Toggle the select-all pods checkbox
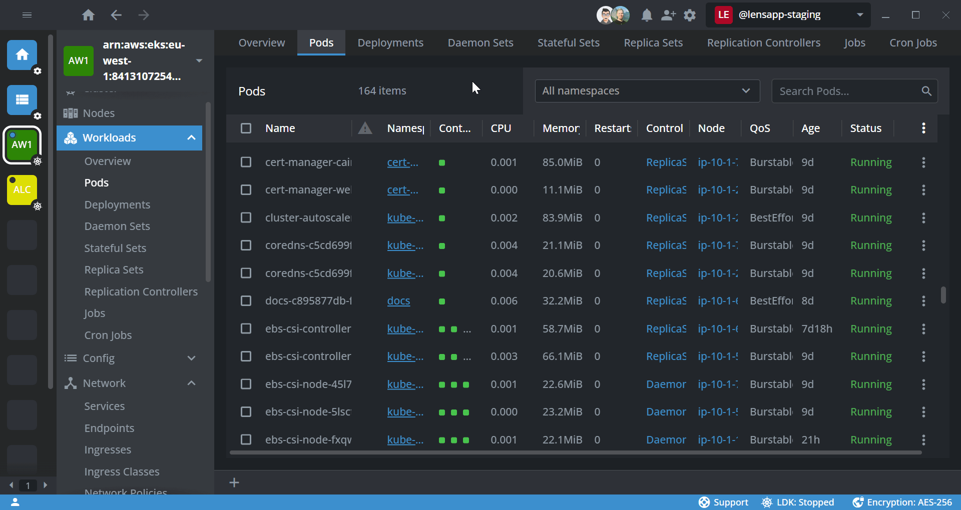This screenshot has width=961, height=510. coord(246,128)
